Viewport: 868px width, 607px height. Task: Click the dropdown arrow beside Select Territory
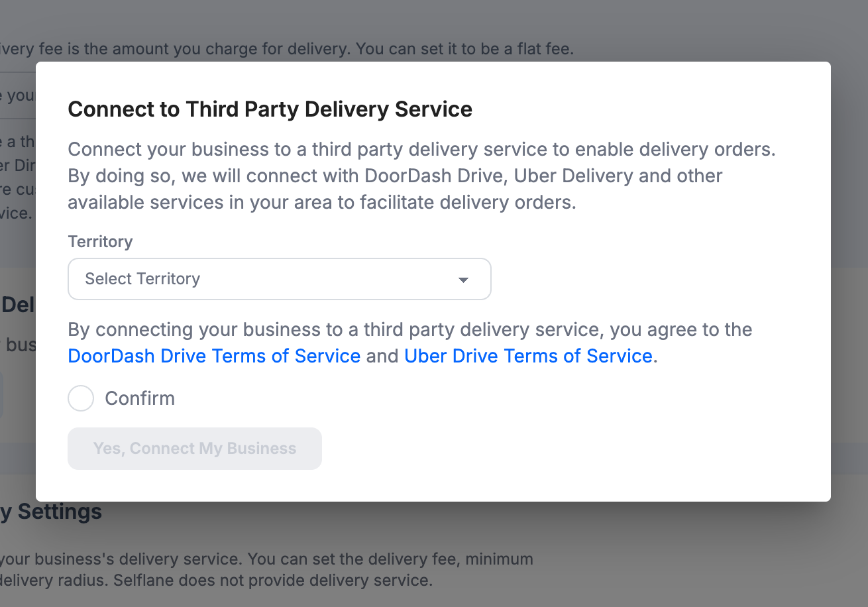click(464, 279)
